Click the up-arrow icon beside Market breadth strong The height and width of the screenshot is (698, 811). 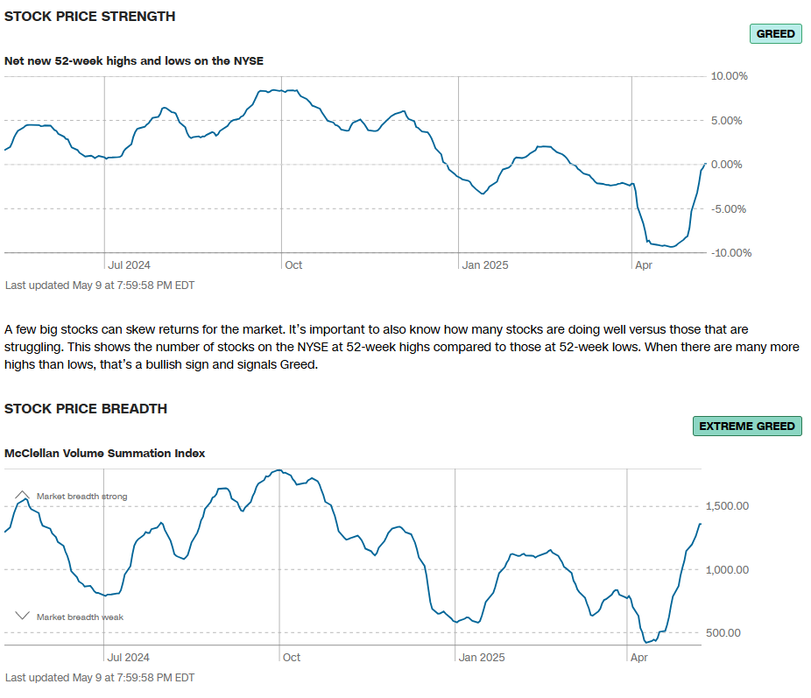[23, 496]
